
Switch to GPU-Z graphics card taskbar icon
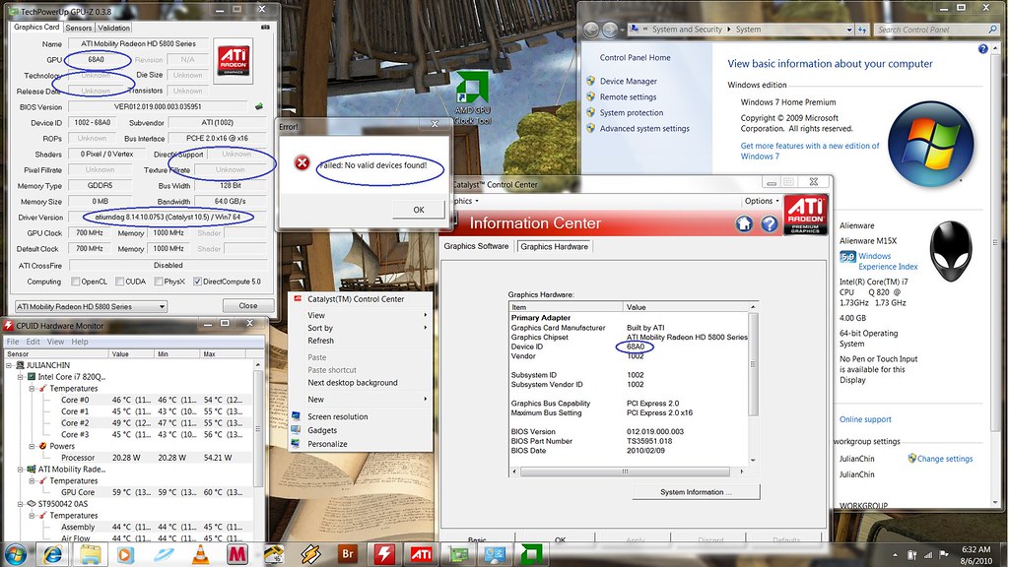458,554
